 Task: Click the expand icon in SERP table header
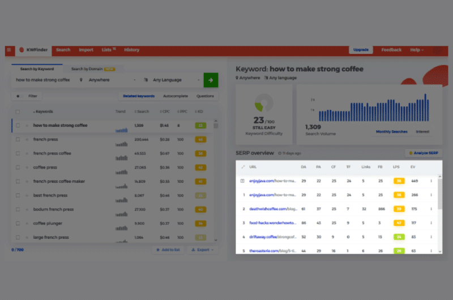pos(243,167)
